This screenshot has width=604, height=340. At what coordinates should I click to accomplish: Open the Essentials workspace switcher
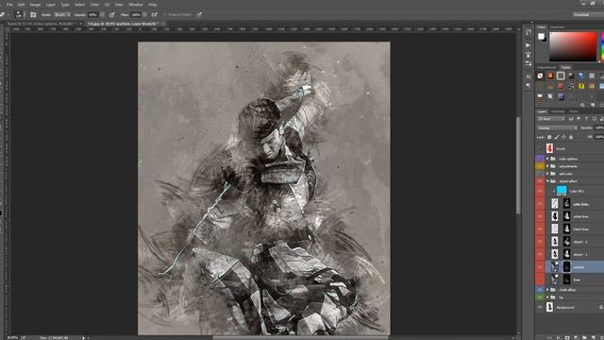pos(588,15)
